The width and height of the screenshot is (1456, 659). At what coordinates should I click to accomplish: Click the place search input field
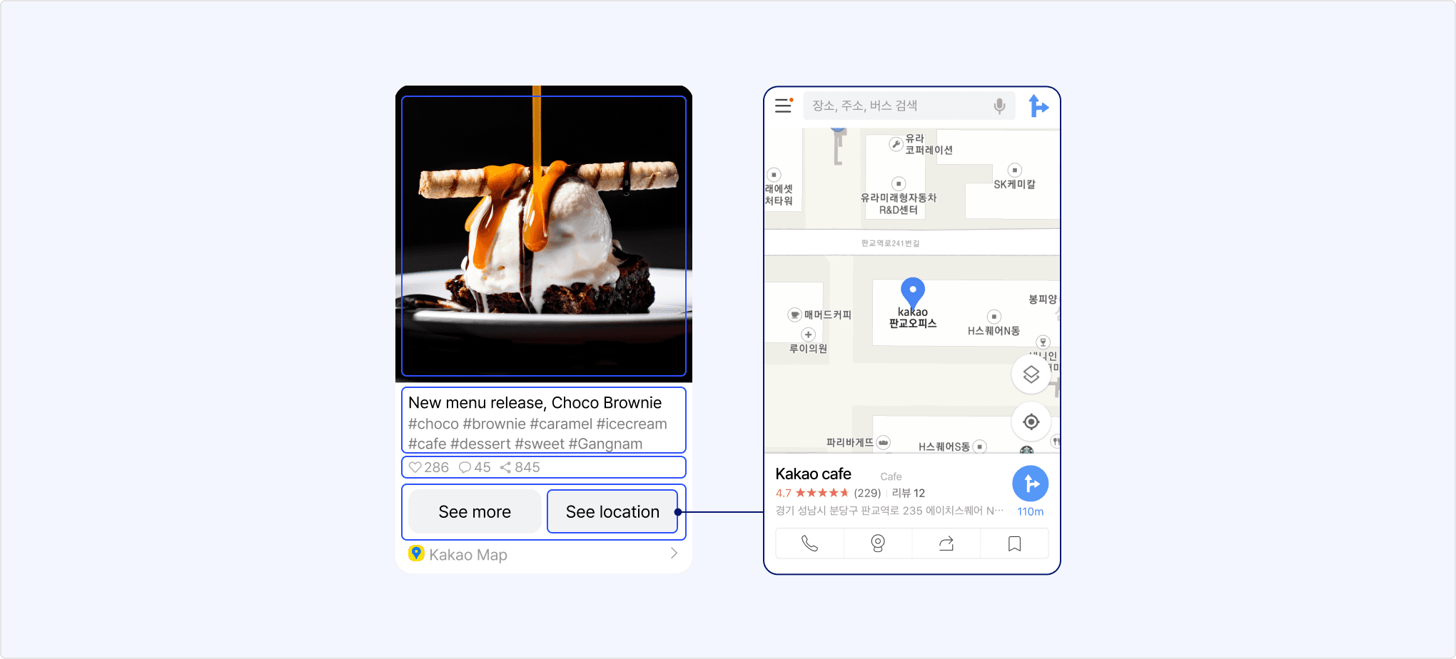[x=898, y=106]
